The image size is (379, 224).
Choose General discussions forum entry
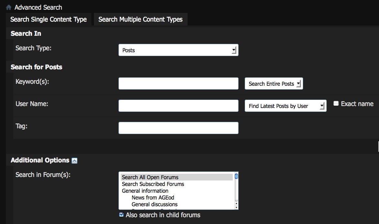(x=154, y=204)
